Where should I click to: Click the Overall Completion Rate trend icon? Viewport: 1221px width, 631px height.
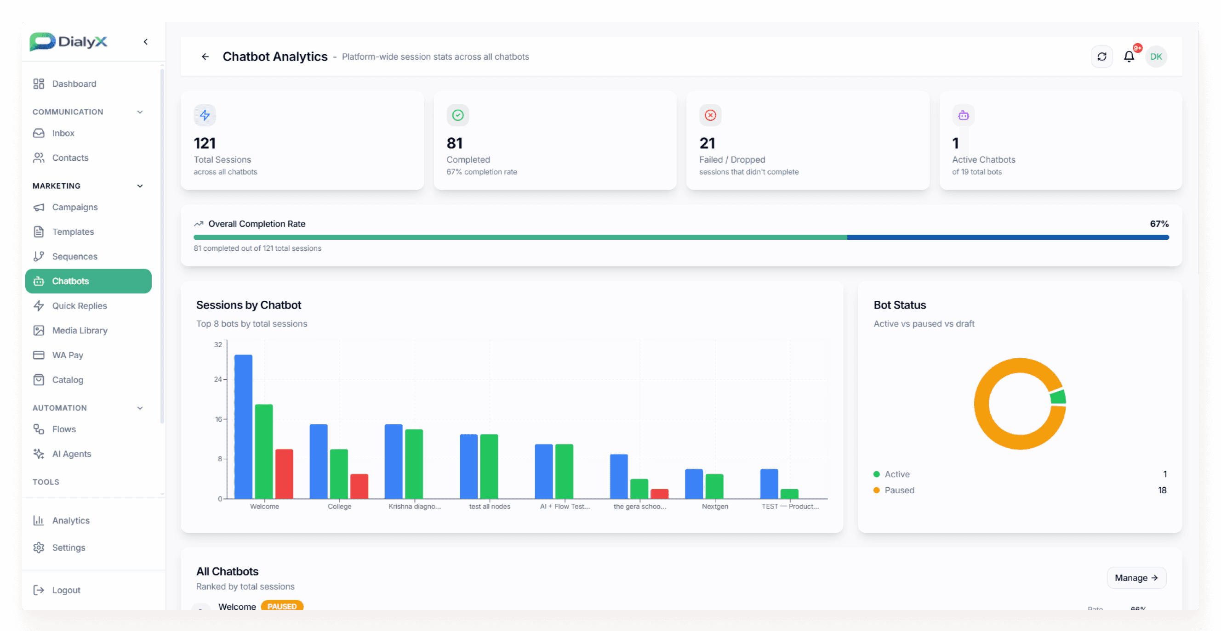199,224
